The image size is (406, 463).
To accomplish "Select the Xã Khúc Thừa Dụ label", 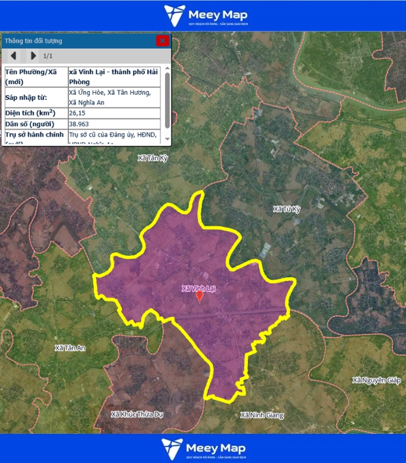I will [137, 414].
